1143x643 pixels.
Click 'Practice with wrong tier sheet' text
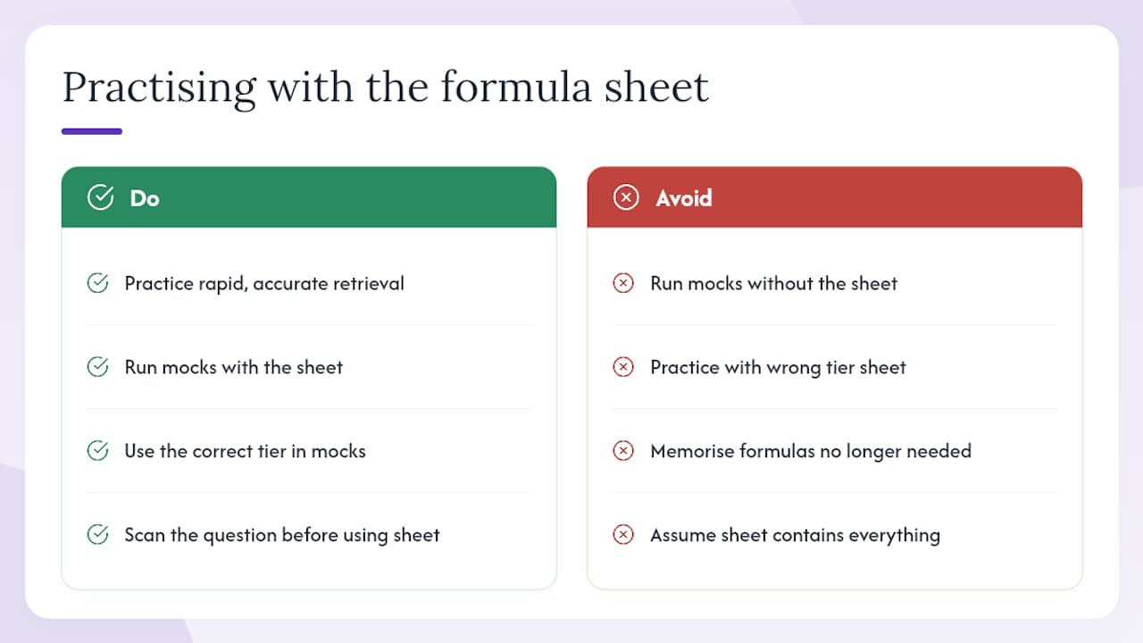tap(778, 367)
